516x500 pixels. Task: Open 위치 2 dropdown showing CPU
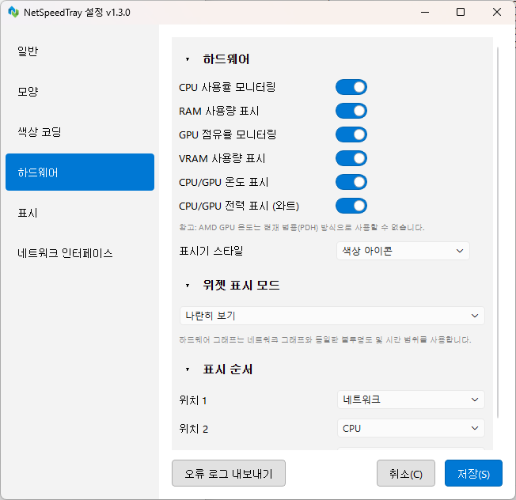tap(411, 428)
